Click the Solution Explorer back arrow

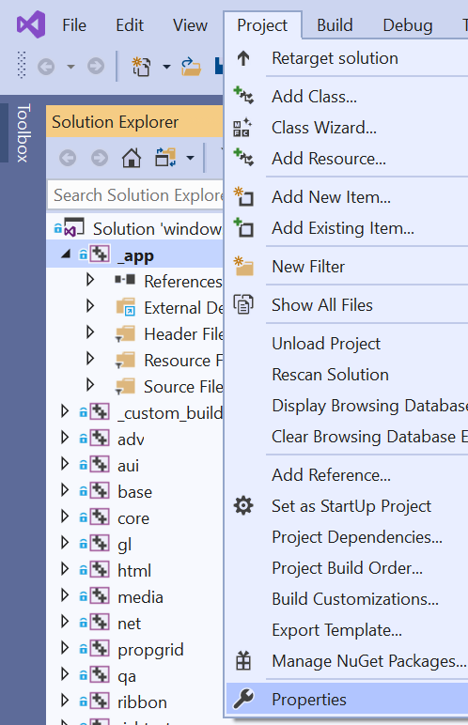[68, 158]
